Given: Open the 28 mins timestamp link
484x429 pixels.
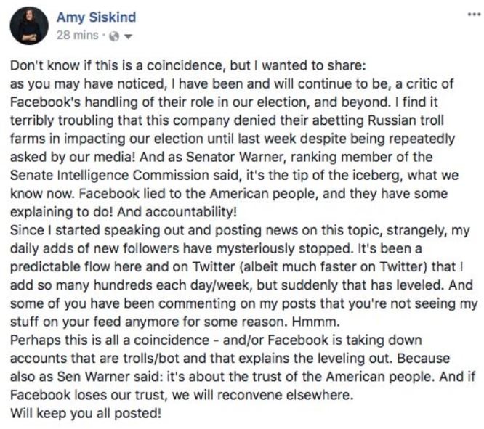Looking at the screenshot, I should (78, 36).
